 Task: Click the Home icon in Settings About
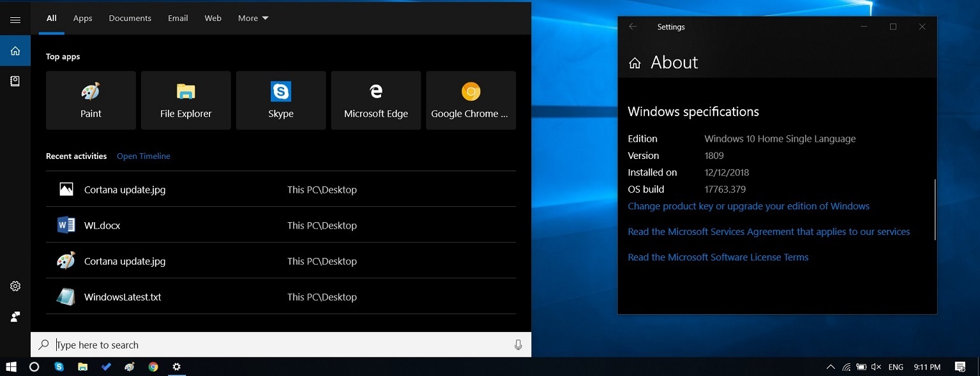pos(635,63)
